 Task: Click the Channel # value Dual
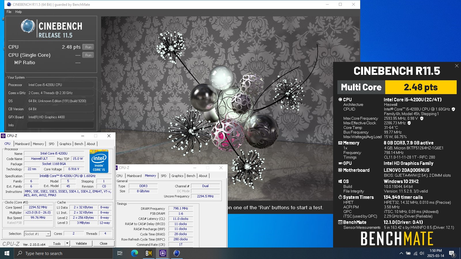pos(205,186)
